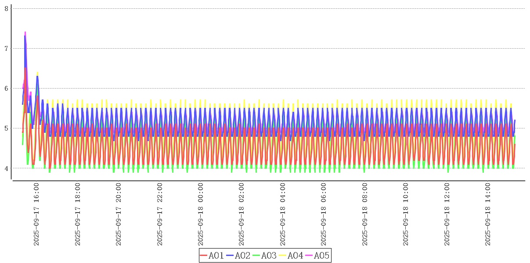The image size is (530, 263).
Task: Click the 2025-09-18 00:00 x-axis label
Action: (201, 214)
